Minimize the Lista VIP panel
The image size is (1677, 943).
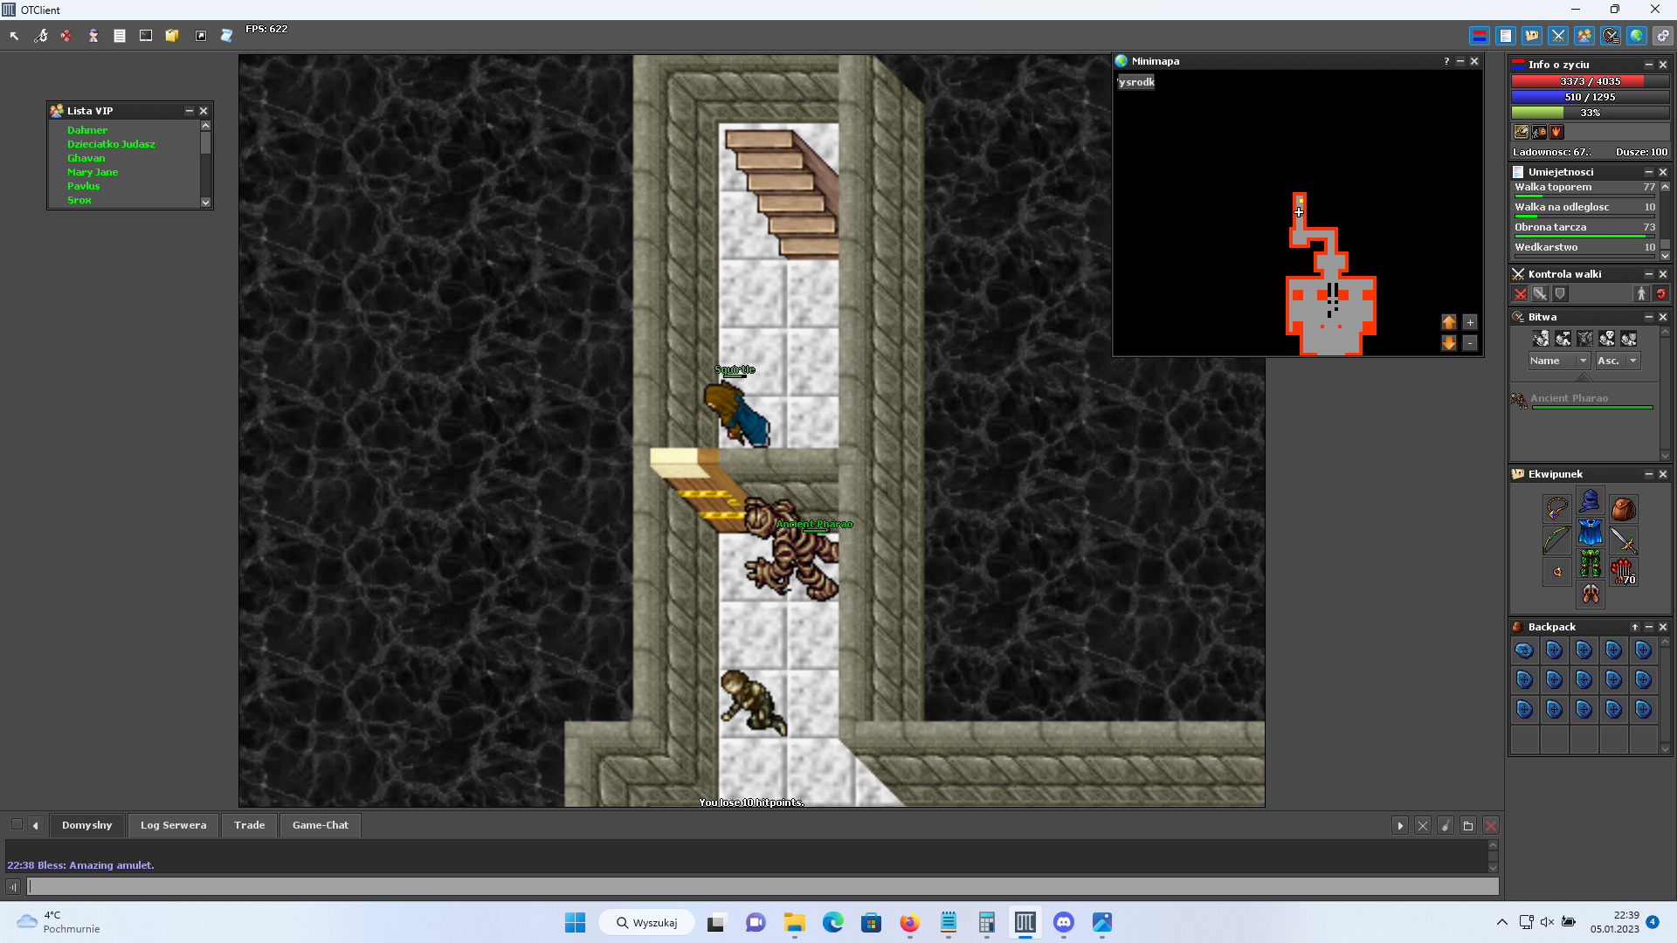(189, 111)
